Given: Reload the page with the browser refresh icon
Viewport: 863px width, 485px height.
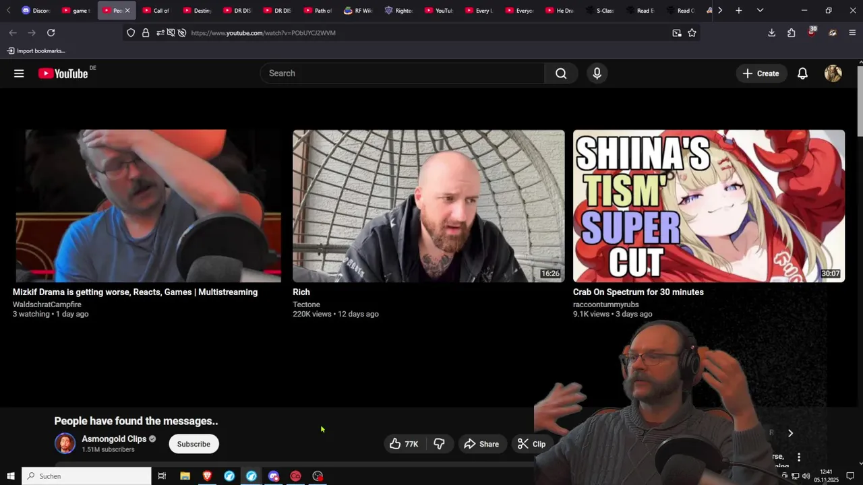Looking at the screenshot, I should [x=51, y=32].
